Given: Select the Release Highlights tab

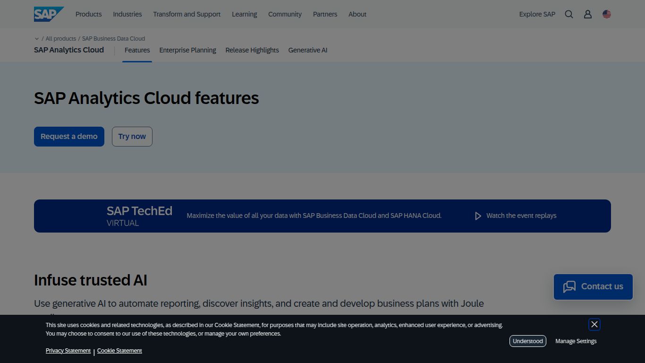Looking at the screenshot, I should click(252, 50).
